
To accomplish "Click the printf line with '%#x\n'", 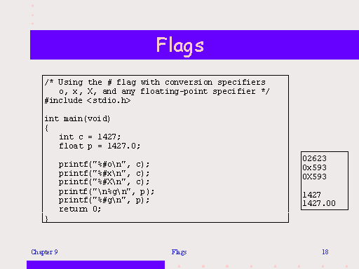I will point(104,173).
